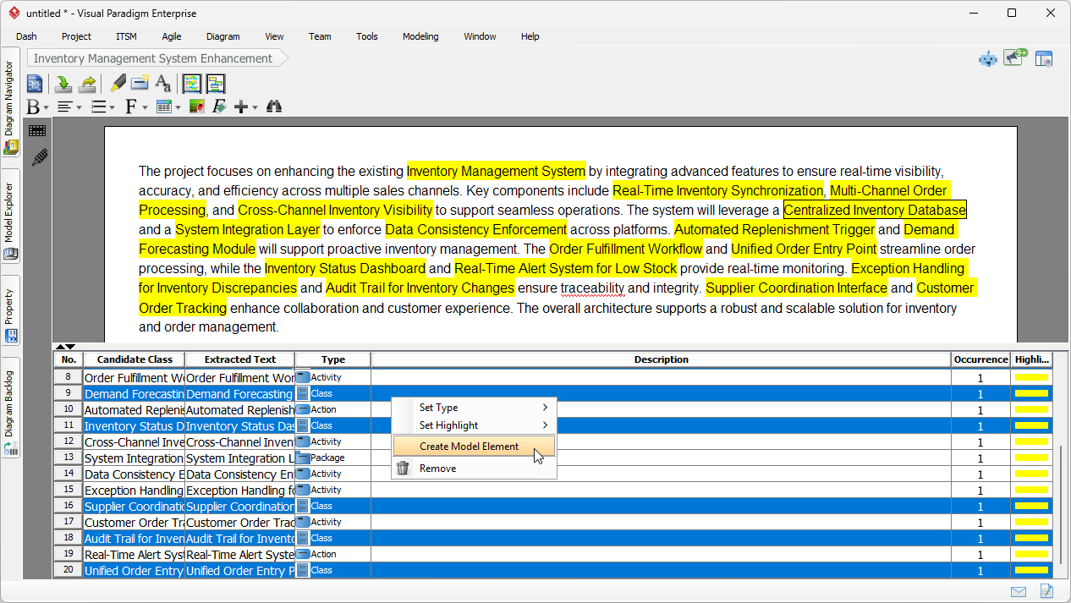Click the Fill Color palette icon
1071x603 pixels.
(x=196, y=107)
